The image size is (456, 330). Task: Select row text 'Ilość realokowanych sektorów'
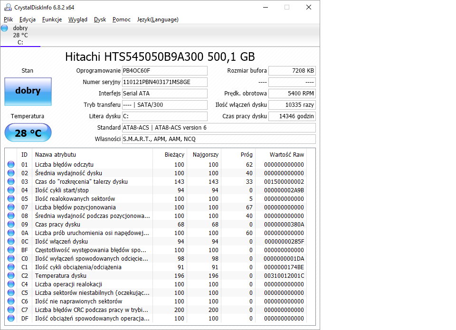[75, 199]
